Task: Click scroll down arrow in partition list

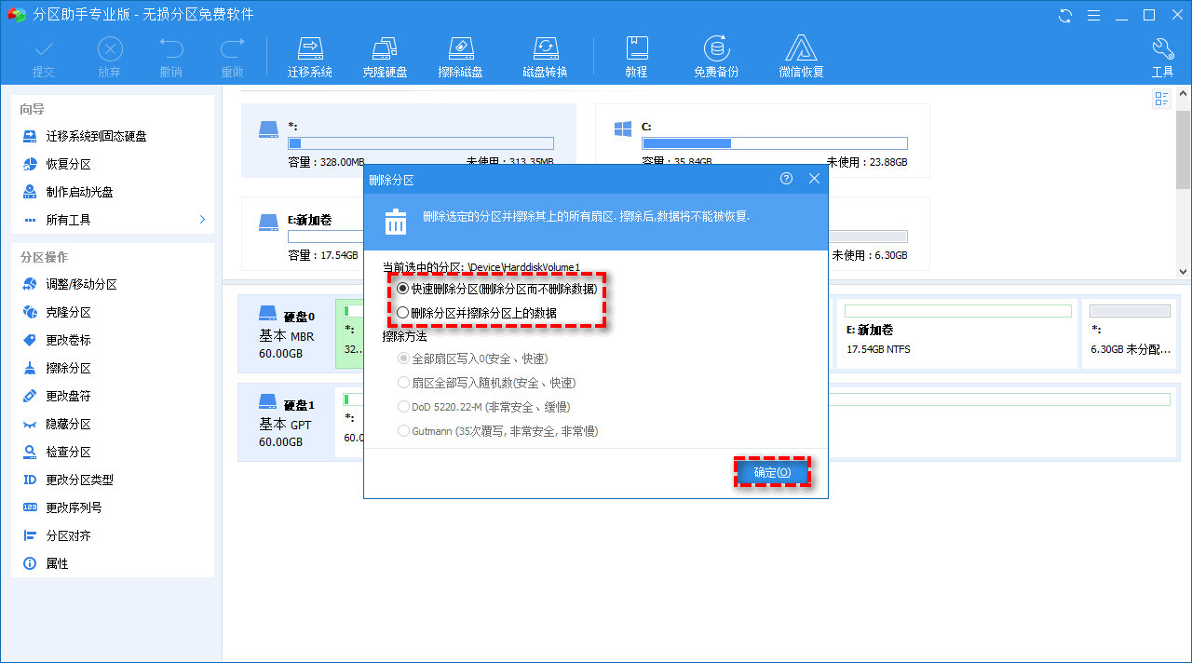Action: coord(1183,270)
